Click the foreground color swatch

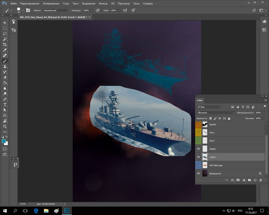4,141
